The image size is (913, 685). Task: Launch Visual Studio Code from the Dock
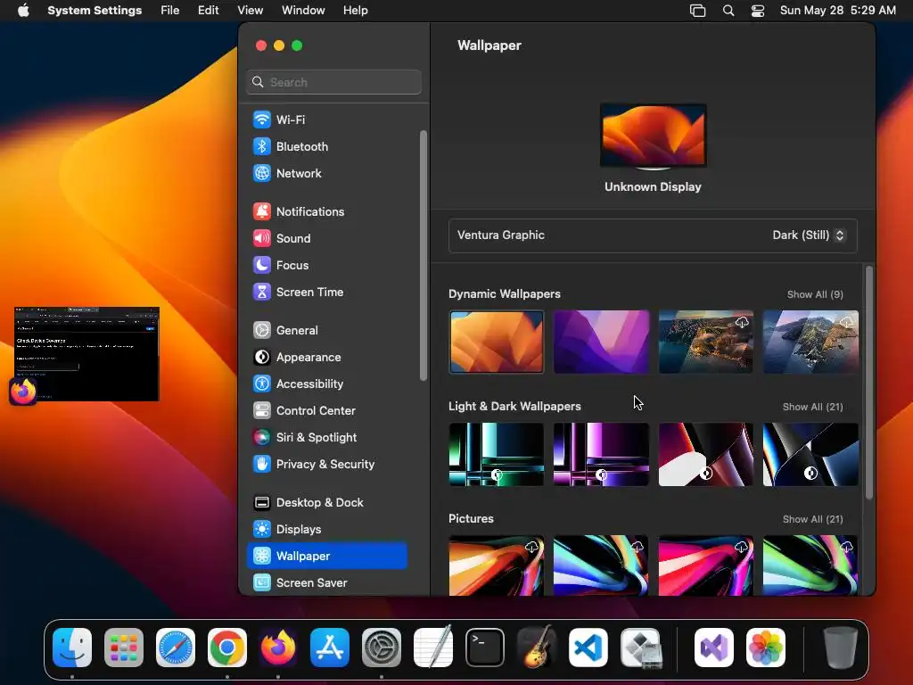click(588, 648)
